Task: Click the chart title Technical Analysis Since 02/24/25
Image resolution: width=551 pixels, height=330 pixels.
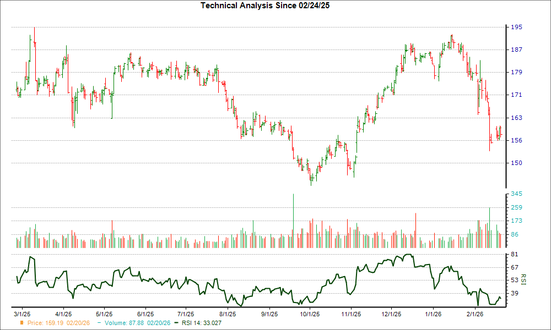Action: click(265, 7)
